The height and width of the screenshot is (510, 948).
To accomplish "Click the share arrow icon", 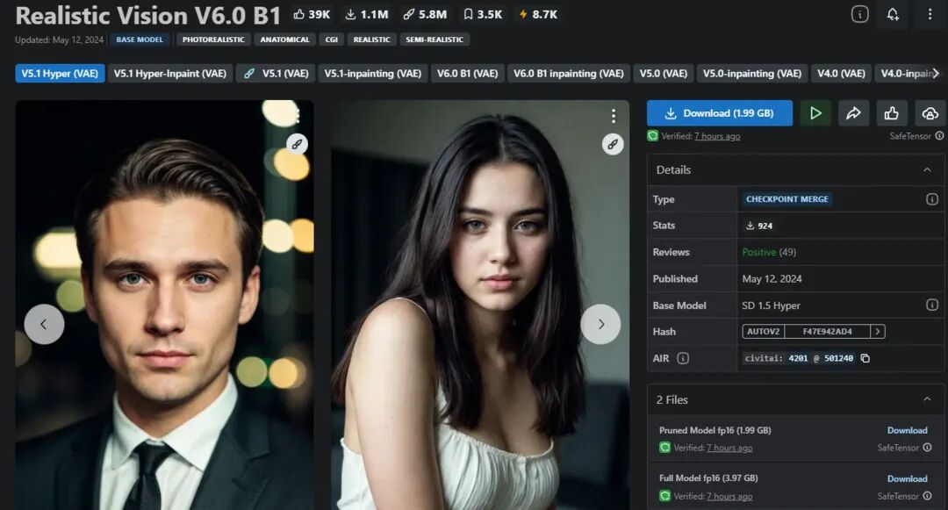I will (853, 113).
